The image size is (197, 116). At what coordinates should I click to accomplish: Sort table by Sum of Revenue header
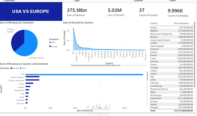pyautogui.click(x=181, y=23)
